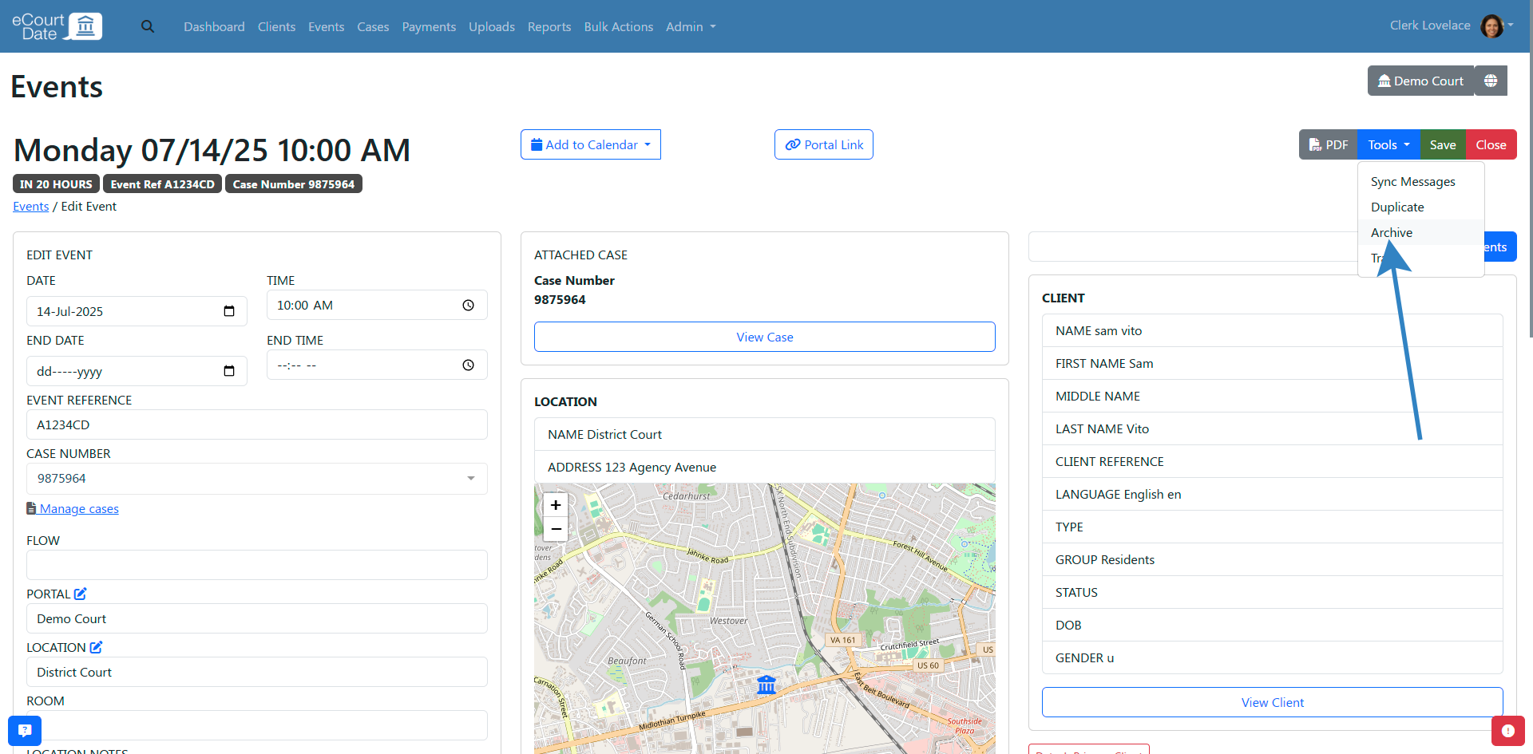The image size is (1533, 754).
Task: Open the search magnifier icon
Action: click(148, 26)
